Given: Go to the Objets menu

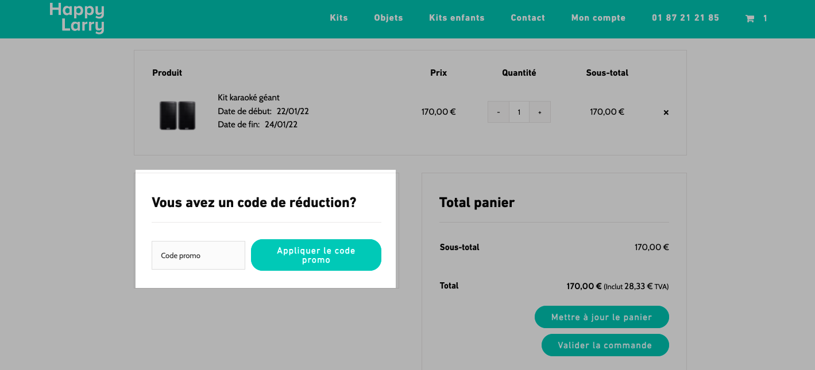Looking at the screenshot, I should click(x=388, y=18).
